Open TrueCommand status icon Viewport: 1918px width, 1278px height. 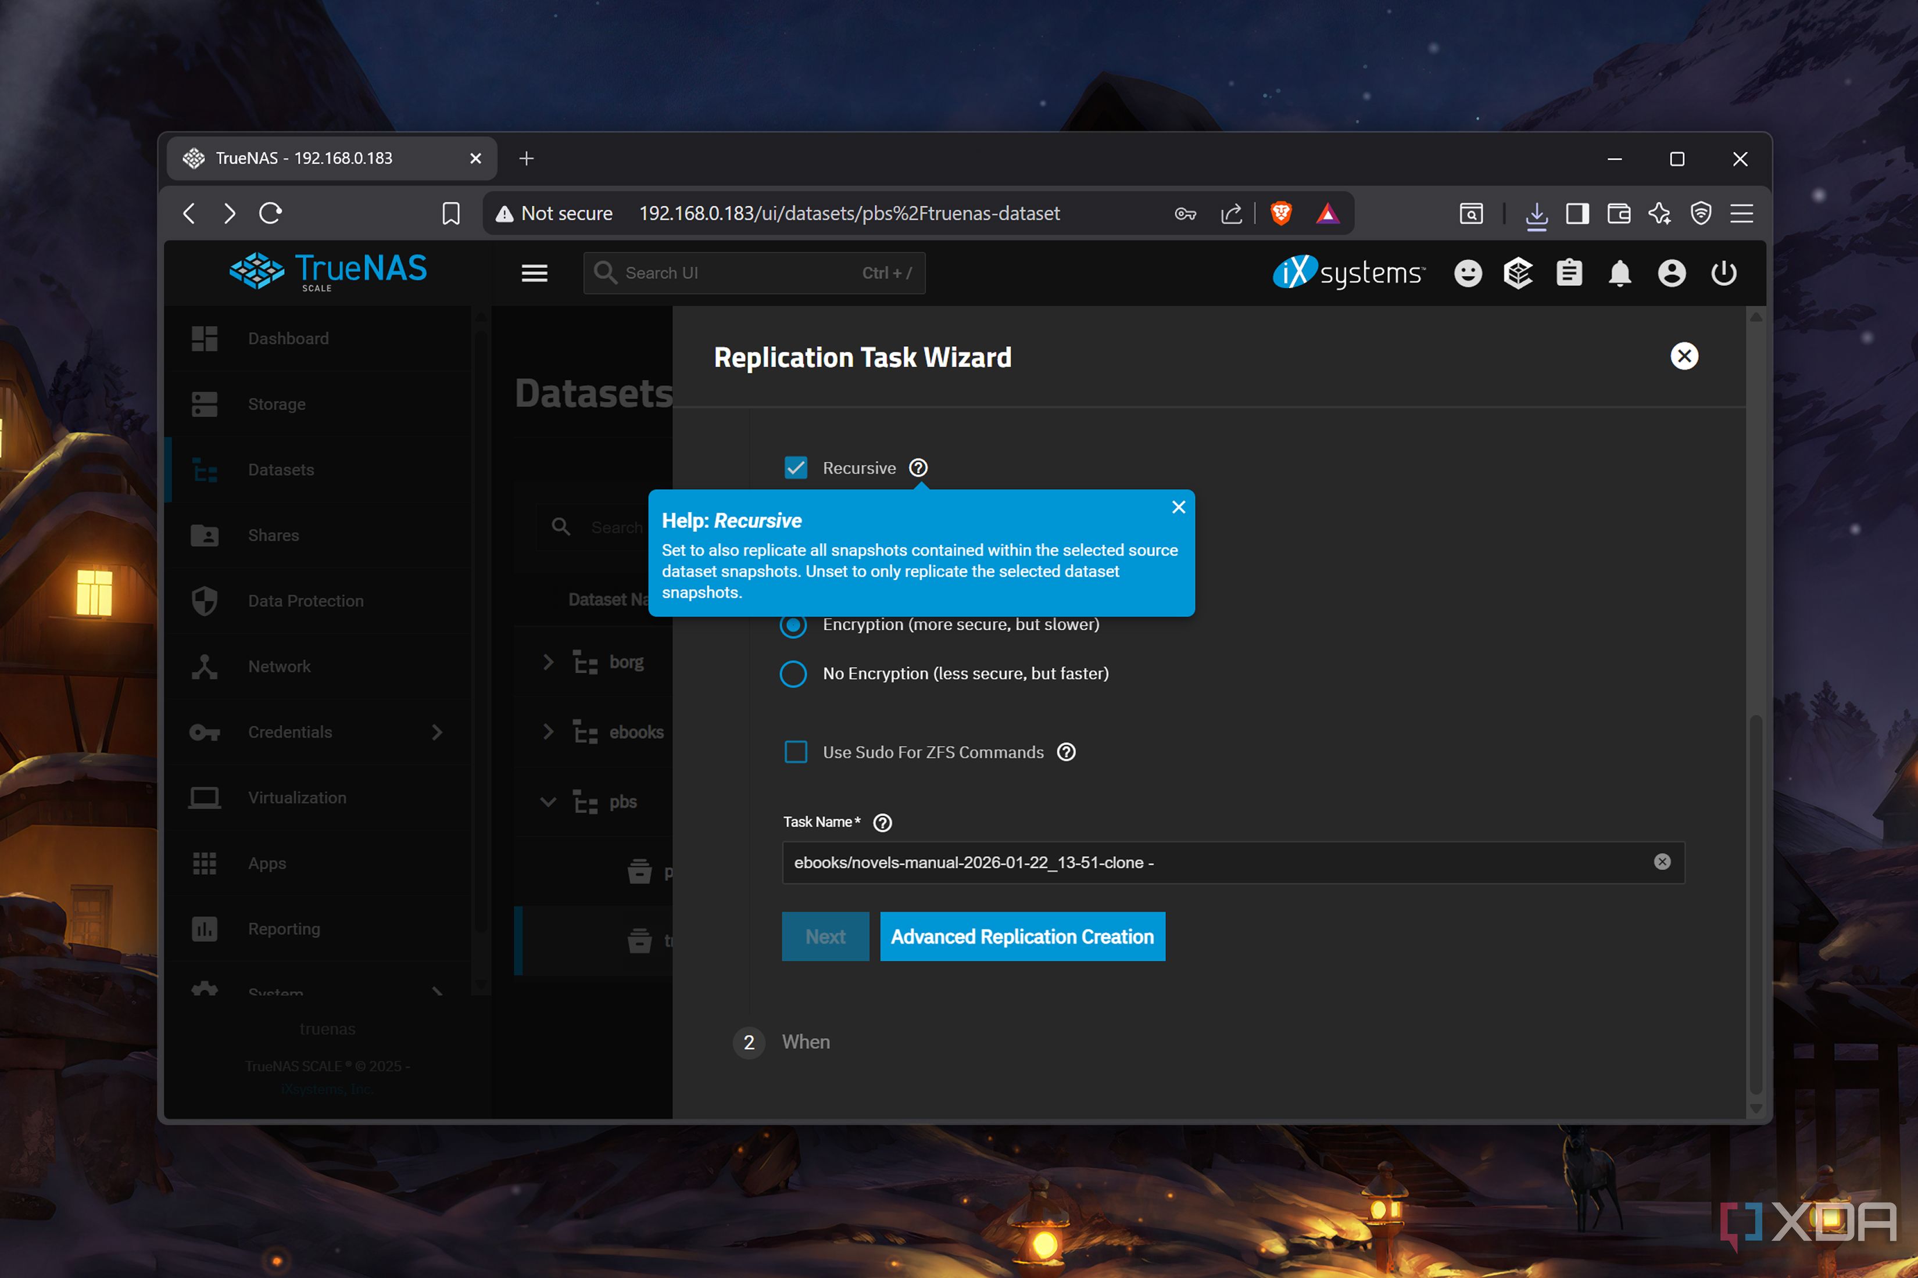pos(1518,273)
